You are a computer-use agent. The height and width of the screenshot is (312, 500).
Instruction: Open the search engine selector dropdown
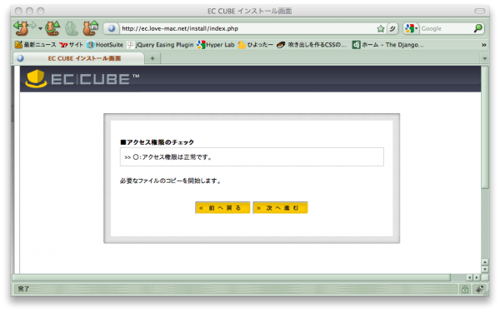pyautogui.click(x=411, y=28)
